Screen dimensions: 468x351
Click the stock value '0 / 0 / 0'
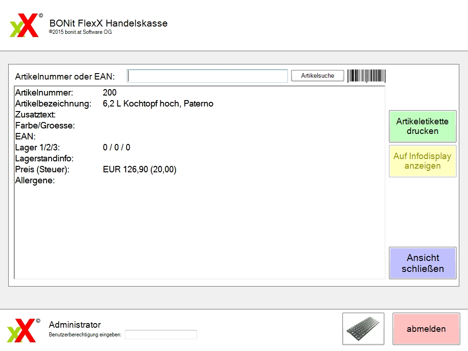tap(117, 148)
